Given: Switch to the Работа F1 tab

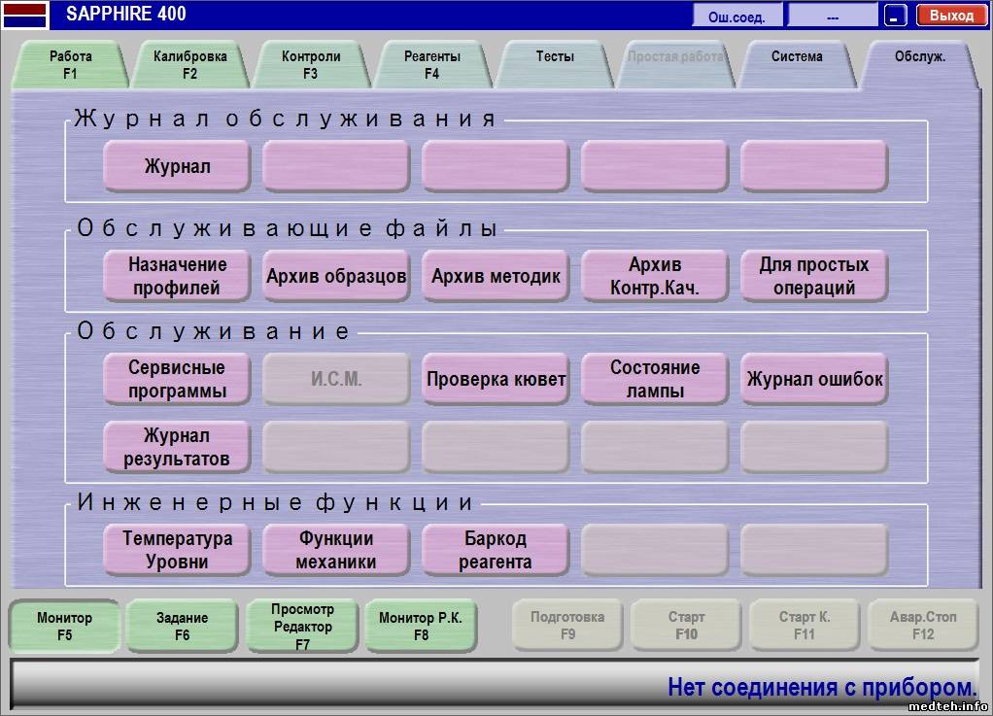Looking at the screenshot, I should click(70, 64).
